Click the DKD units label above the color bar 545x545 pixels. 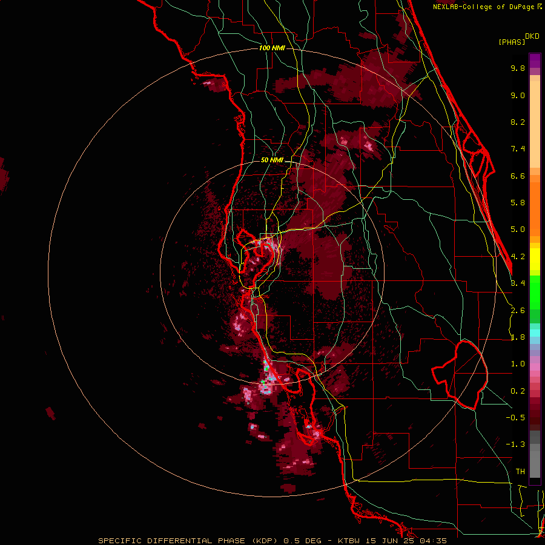[x=532, y=36]
